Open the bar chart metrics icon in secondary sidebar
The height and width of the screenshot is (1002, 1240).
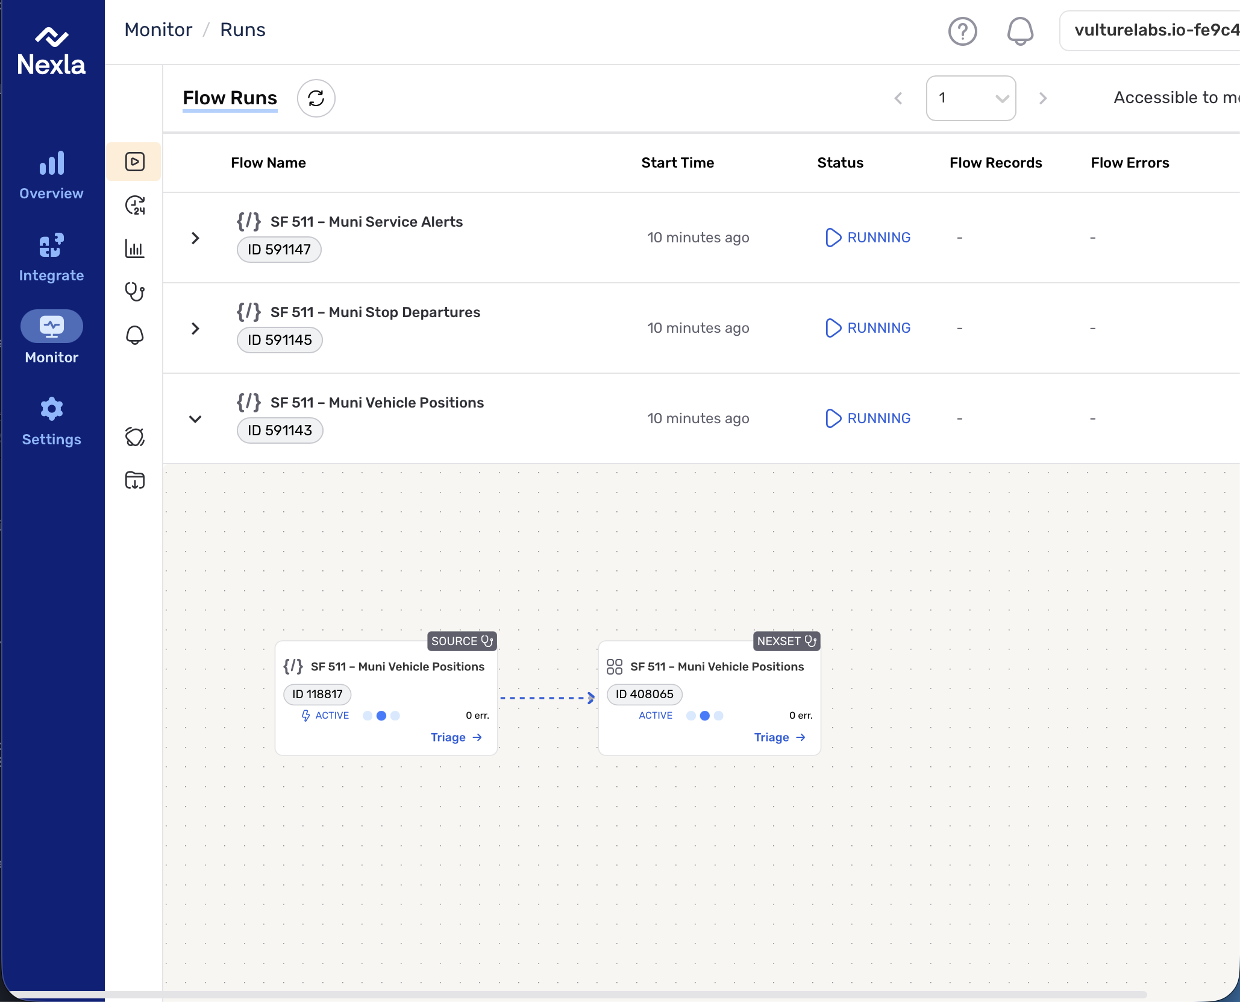tap(135, 248)
